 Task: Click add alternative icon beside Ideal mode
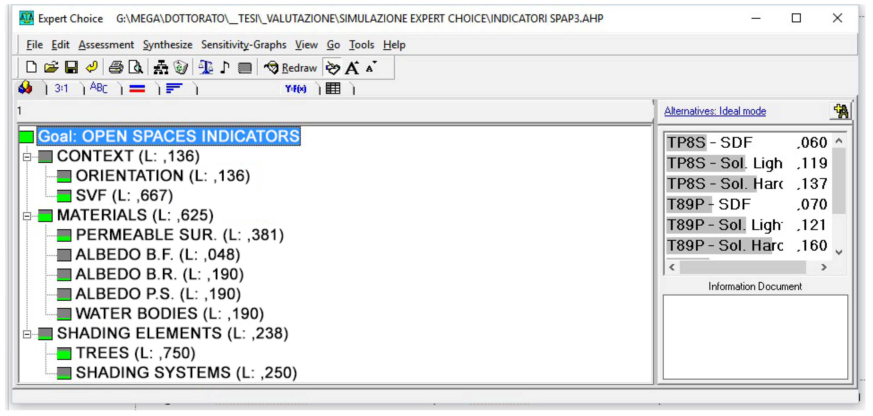(841, 111)
